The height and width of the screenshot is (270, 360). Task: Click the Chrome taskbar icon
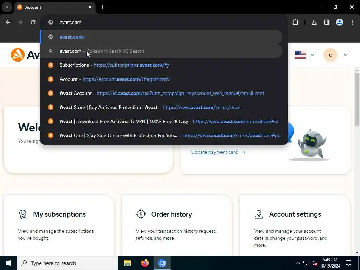tap(162, 263)
